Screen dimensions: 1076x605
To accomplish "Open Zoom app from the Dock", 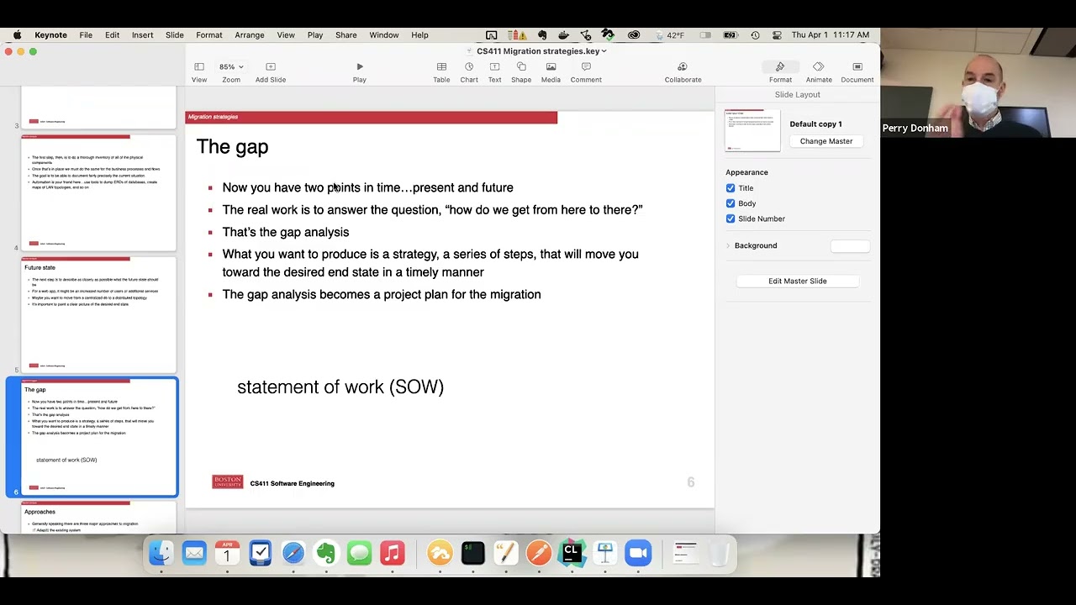I will (638, 553).
